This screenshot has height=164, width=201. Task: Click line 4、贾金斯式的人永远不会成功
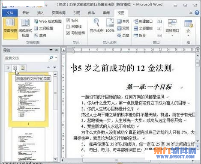tap(108, 126)
